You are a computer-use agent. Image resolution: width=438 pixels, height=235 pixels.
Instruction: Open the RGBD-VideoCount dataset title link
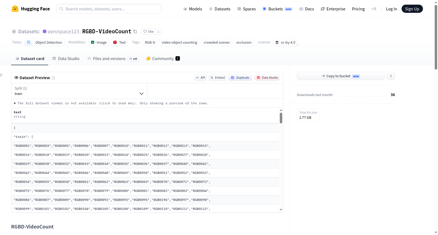tap(107, 31)
